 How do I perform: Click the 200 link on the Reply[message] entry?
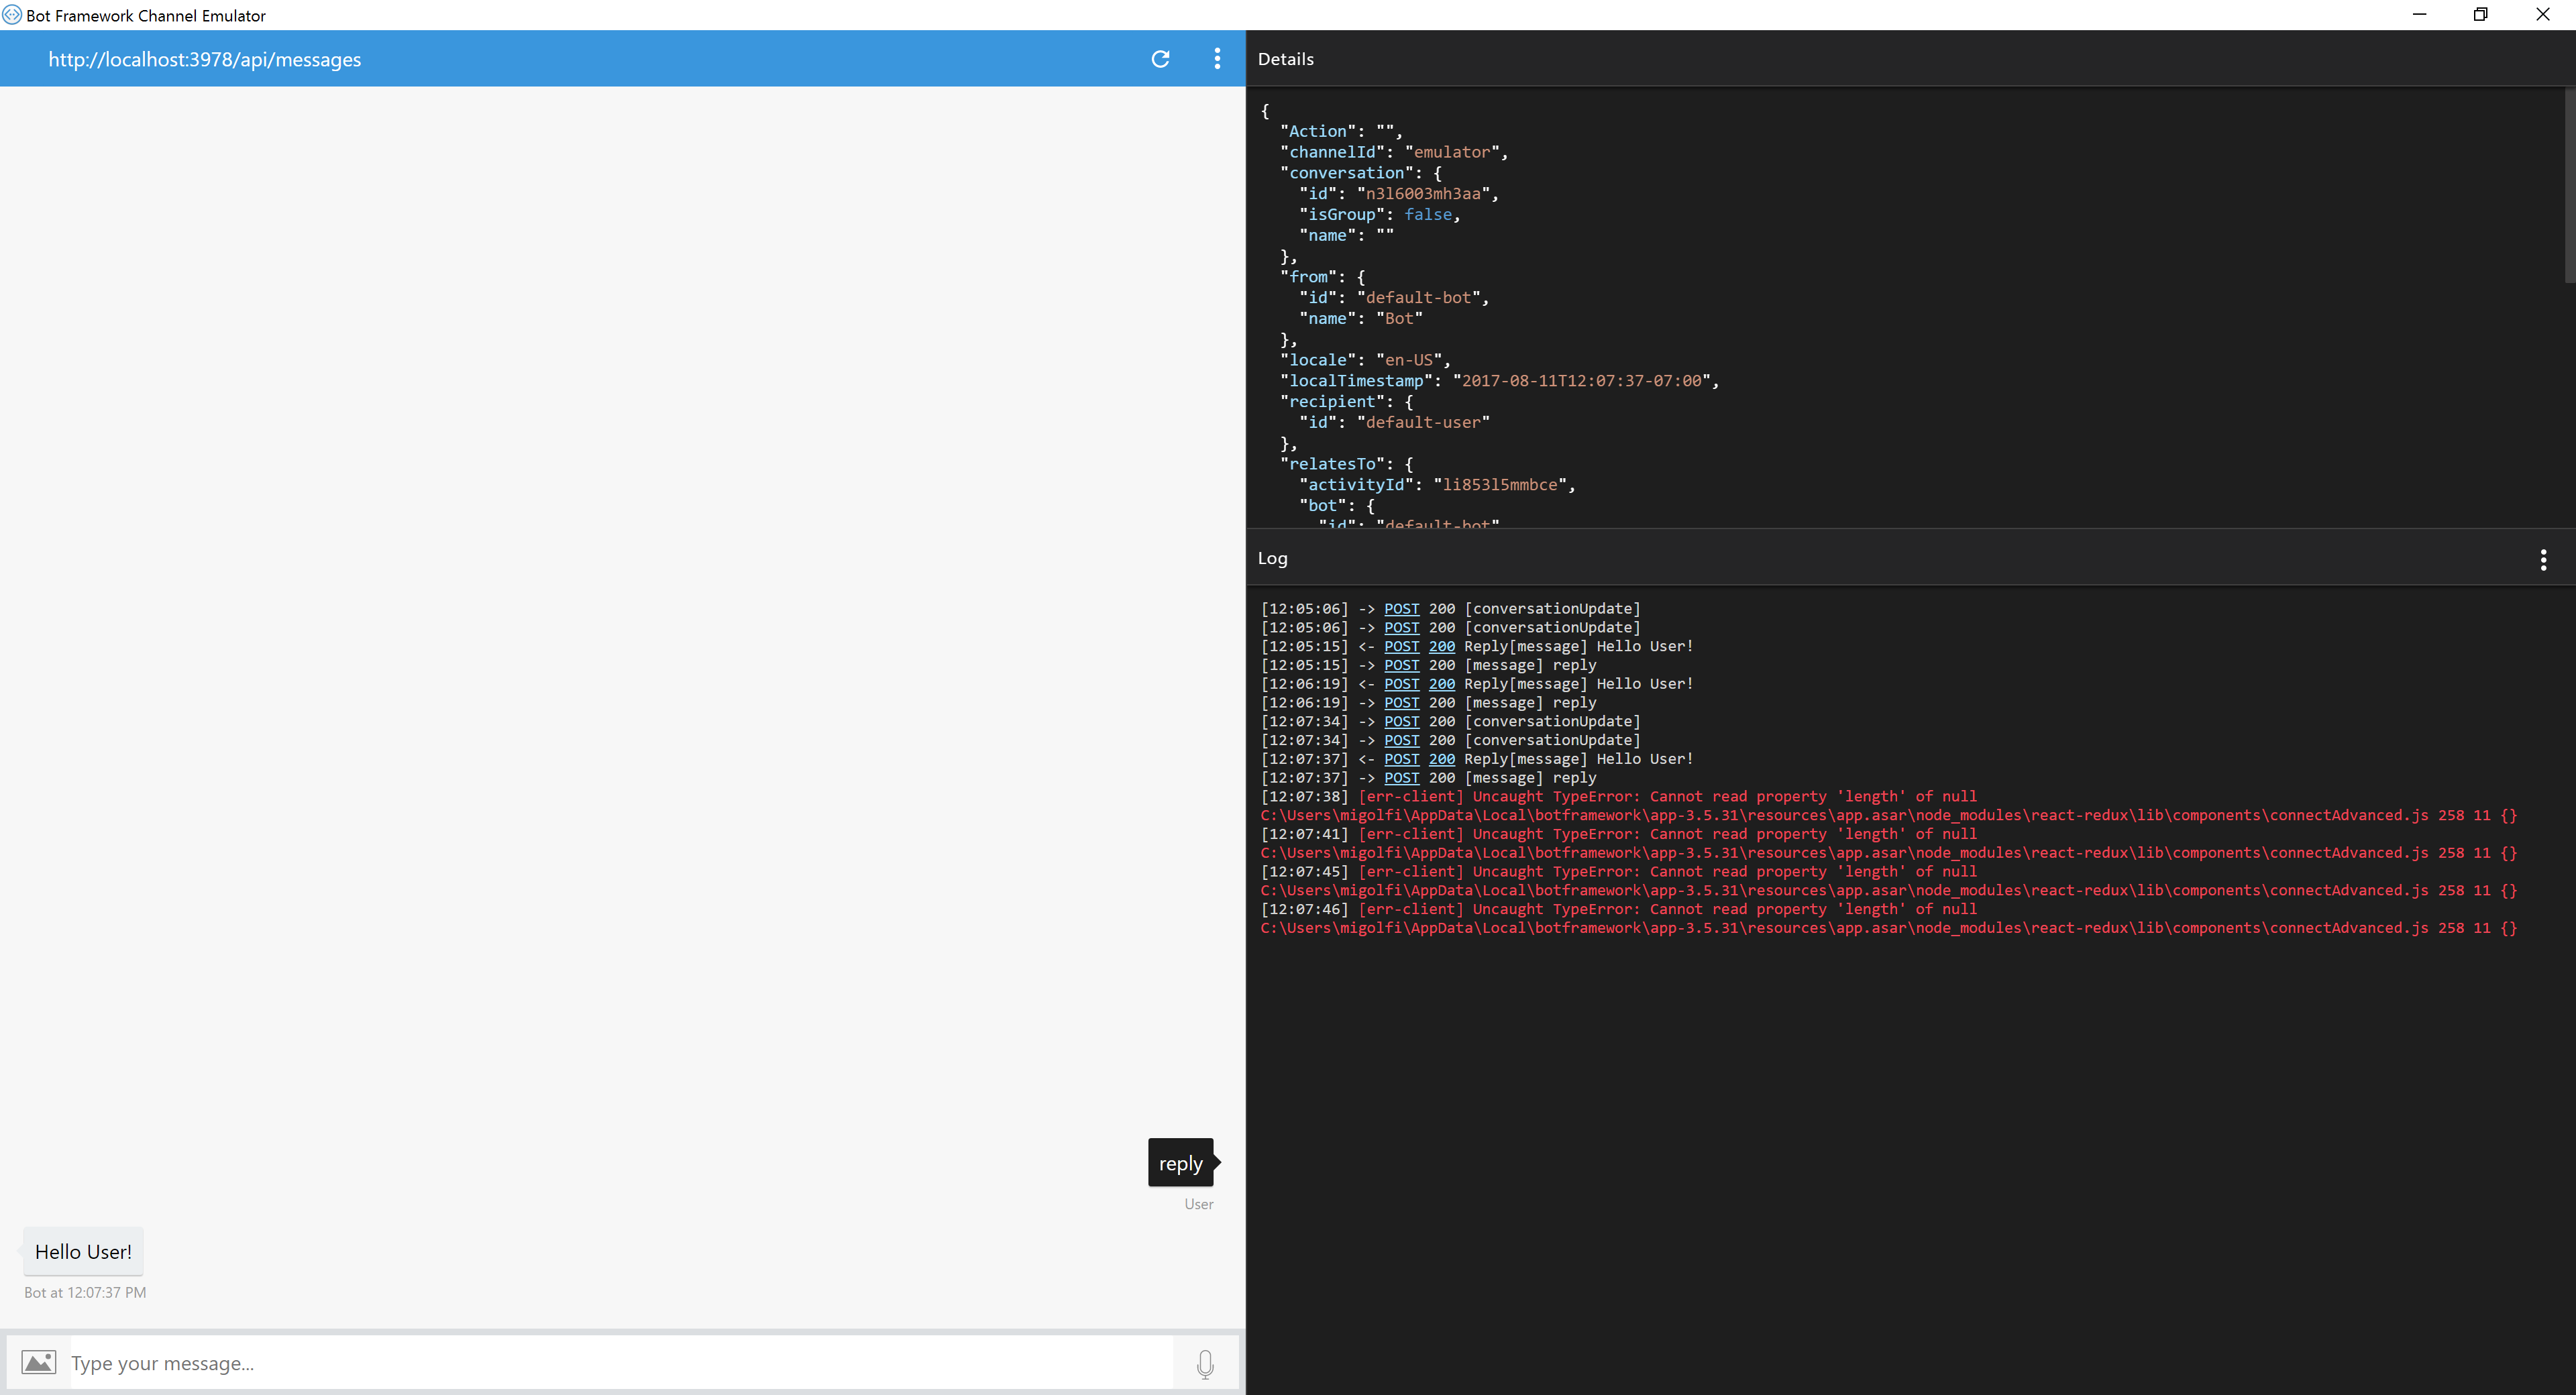(1441, 646)
